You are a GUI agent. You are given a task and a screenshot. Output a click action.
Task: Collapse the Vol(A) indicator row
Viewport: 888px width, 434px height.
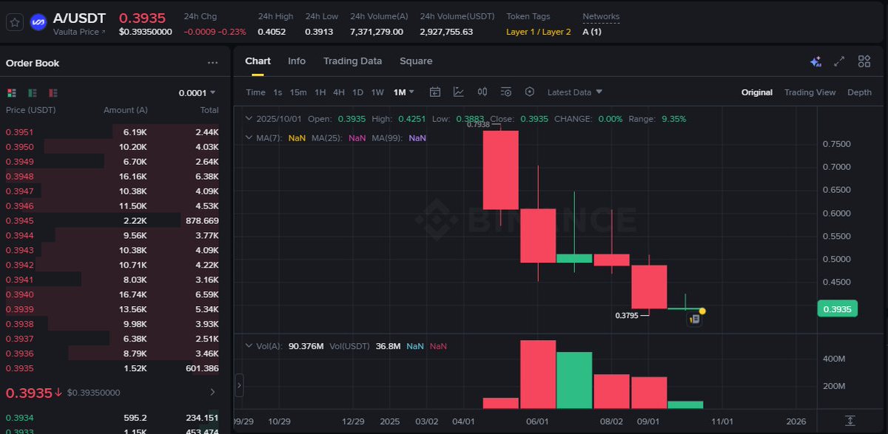pos(249,346)
